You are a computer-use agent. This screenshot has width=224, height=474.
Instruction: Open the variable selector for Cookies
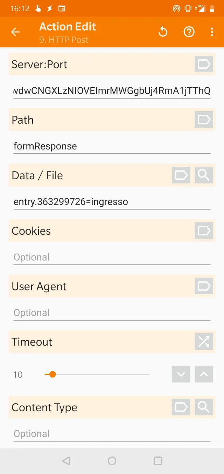click(203, 231)
